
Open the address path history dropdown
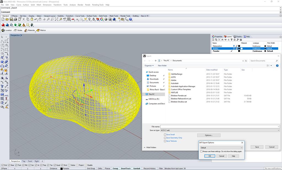(x=243, y=61)
